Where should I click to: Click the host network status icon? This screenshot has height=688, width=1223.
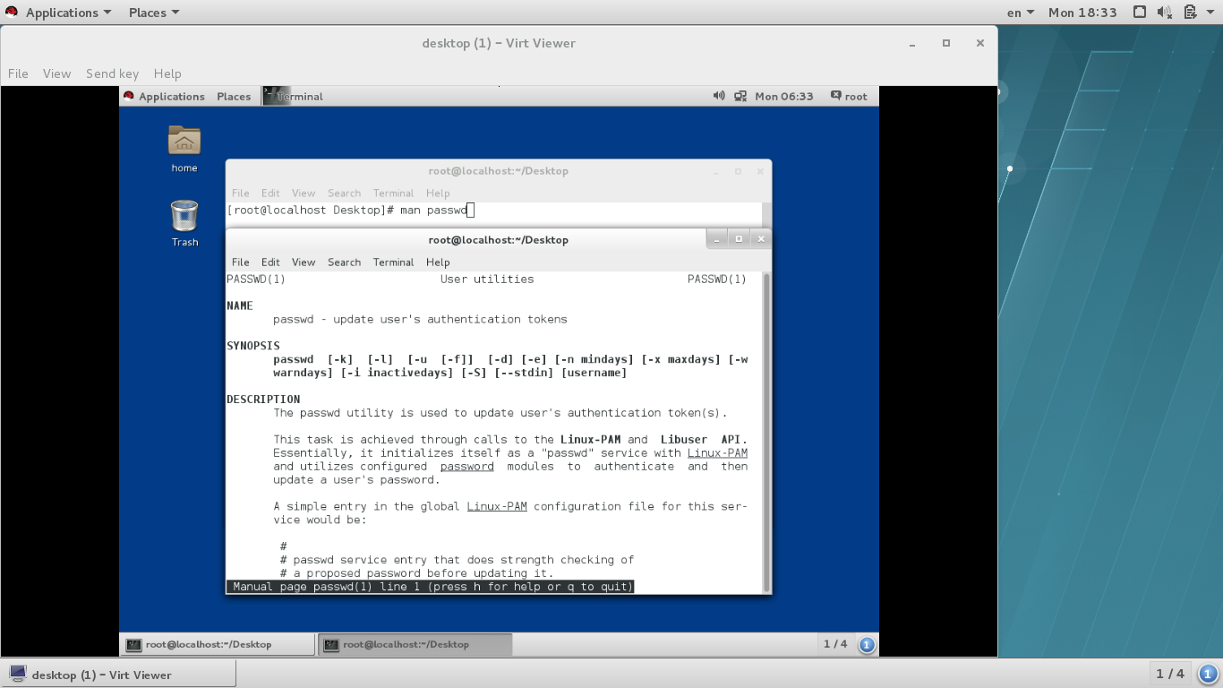click(1190, 13)
